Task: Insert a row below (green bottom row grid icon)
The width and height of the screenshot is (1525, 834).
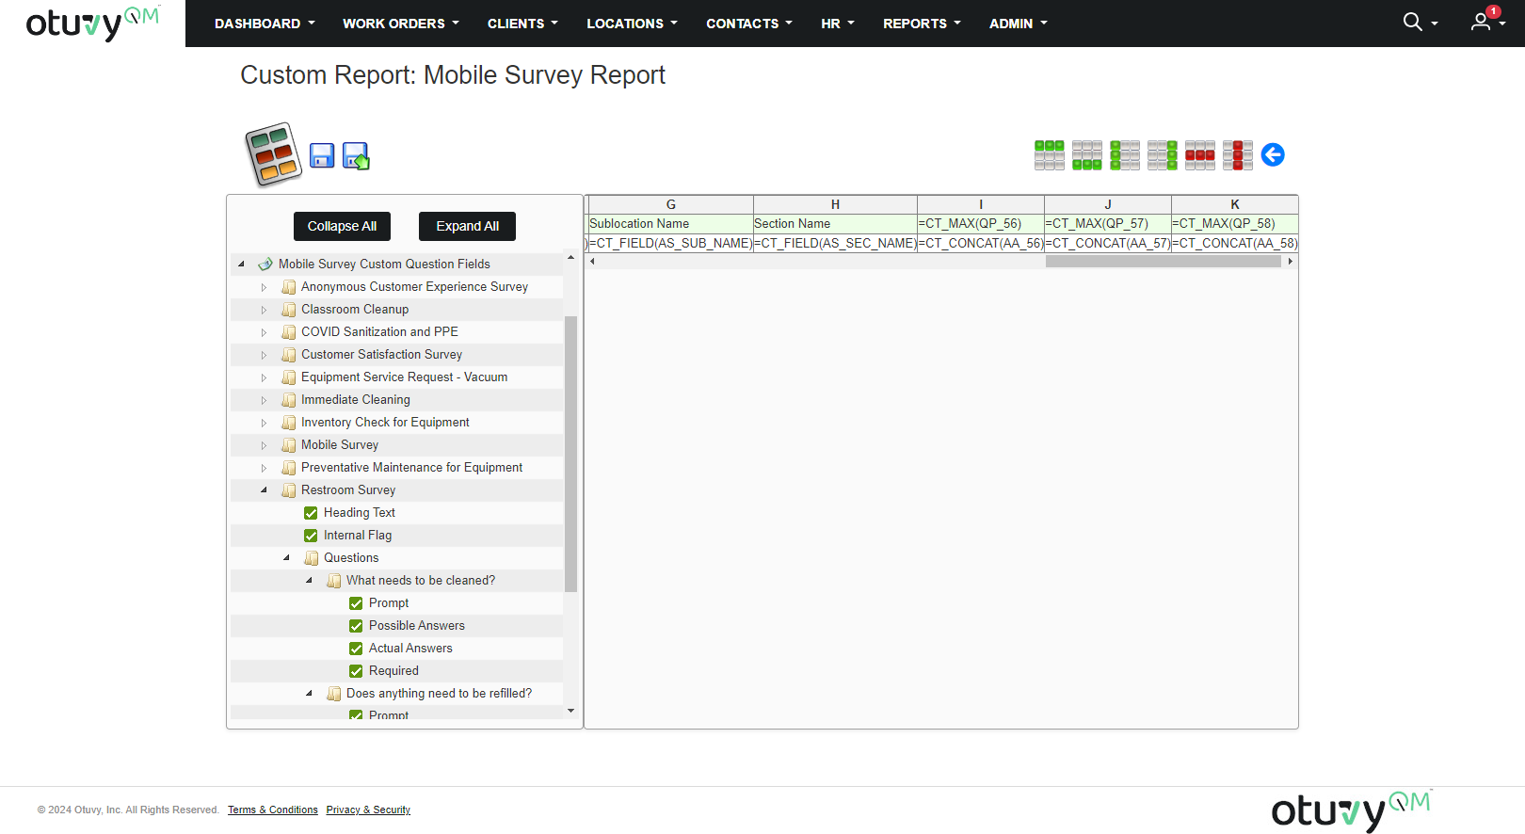Action: pos(1087,155)
